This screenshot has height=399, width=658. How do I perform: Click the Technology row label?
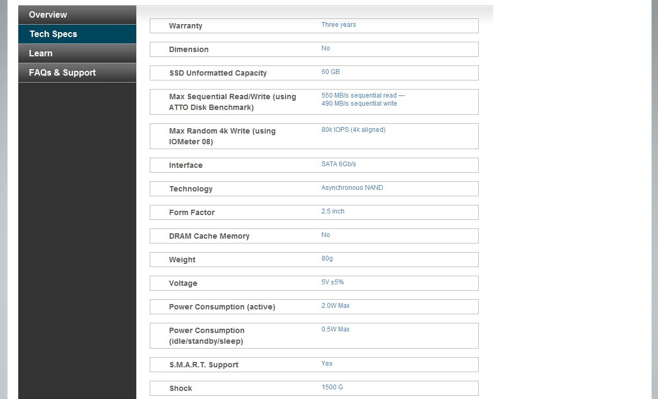coord(191,189)
